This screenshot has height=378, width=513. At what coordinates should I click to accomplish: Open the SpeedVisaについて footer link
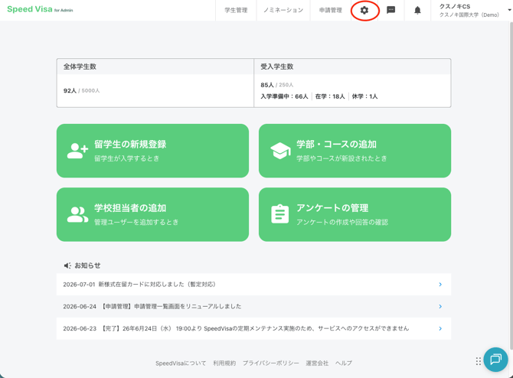point(181,363)
